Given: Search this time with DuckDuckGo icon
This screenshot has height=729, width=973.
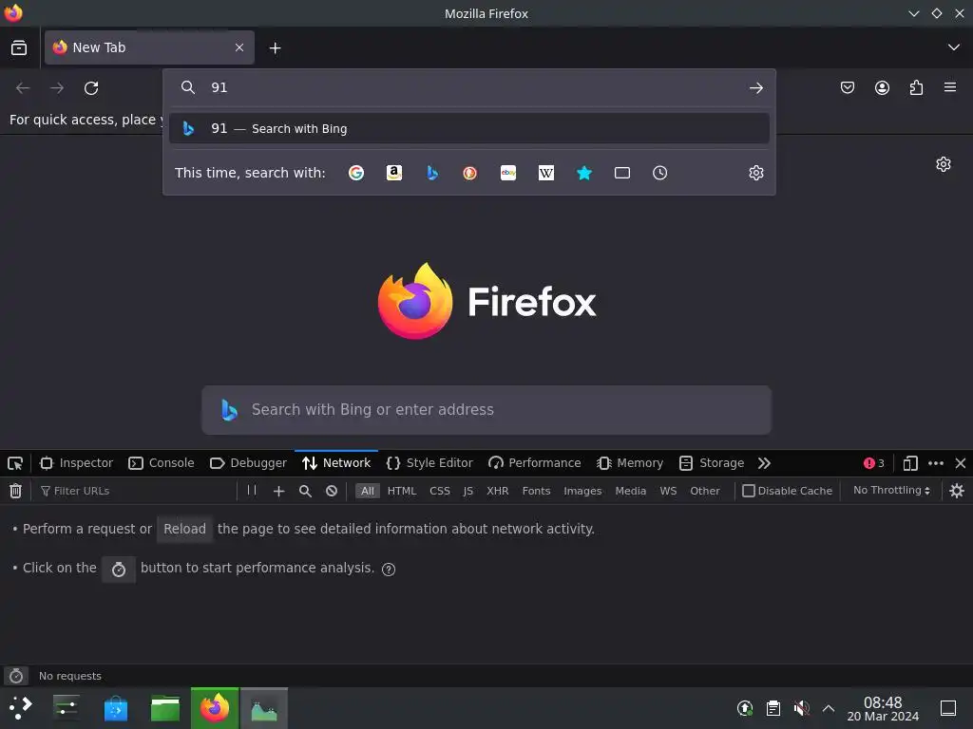Looking at the screenshot, I should 469,173.
